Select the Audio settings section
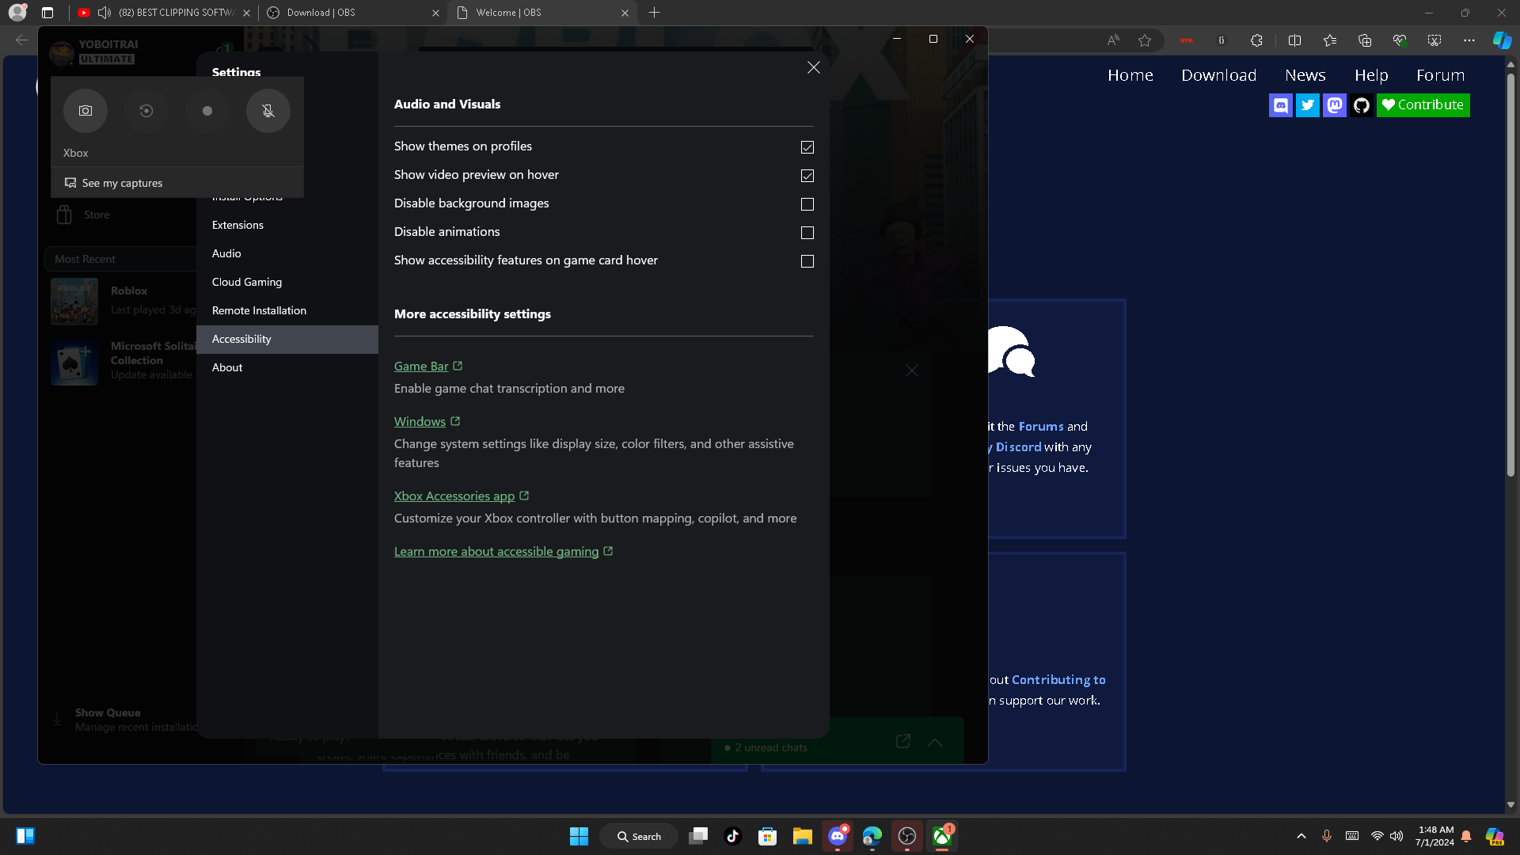 click(x=287, y=254)
